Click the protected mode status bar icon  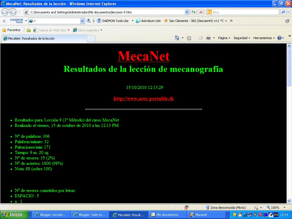[x=256, y=208]
